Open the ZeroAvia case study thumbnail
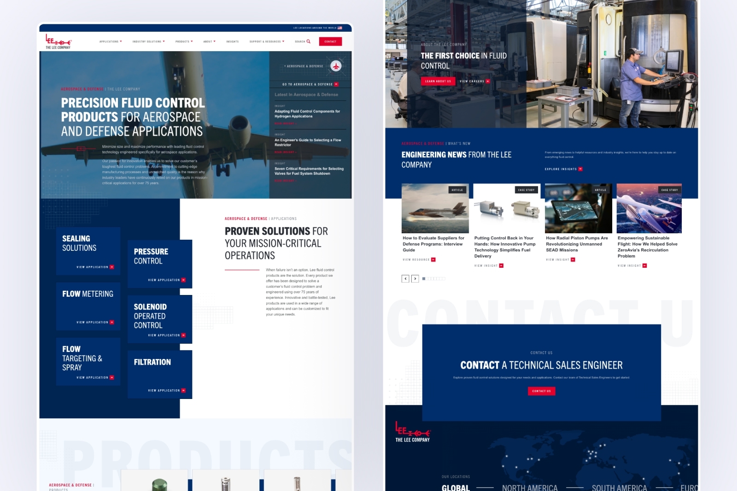 coord(649,208)
